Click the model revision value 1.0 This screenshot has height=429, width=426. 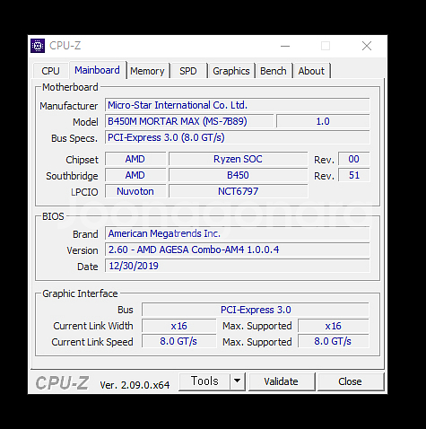[x=323, y=121]
